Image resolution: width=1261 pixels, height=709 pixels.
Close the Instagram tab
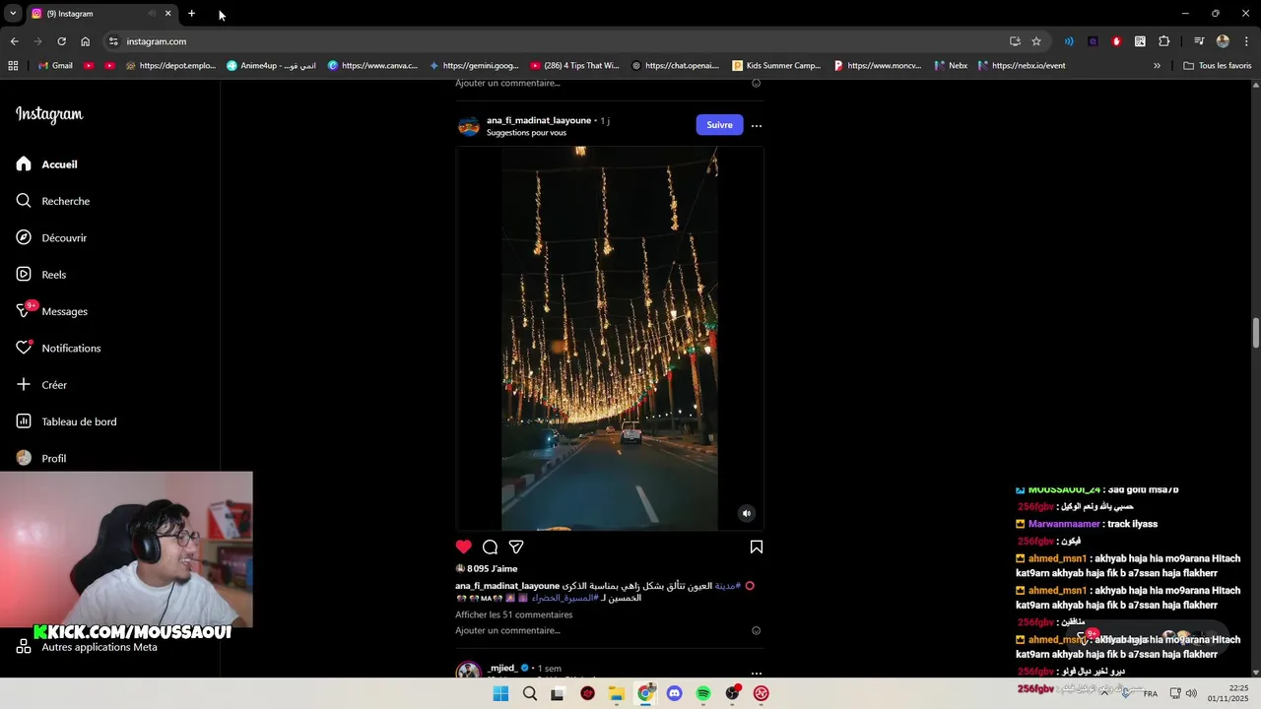(167, 14)
